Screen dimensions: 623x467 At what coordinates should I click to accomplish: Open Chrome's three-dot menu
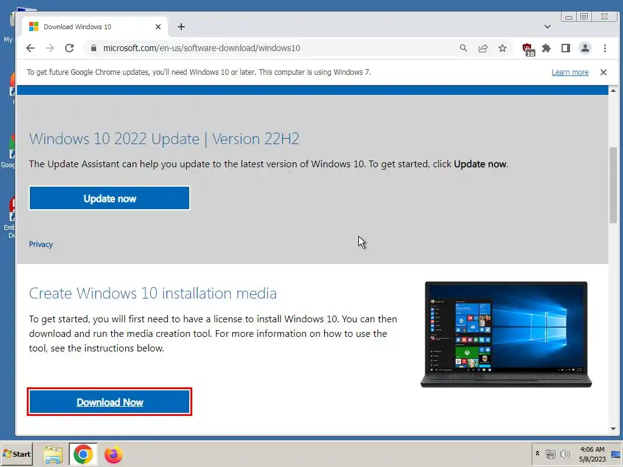tap(605, 48)
